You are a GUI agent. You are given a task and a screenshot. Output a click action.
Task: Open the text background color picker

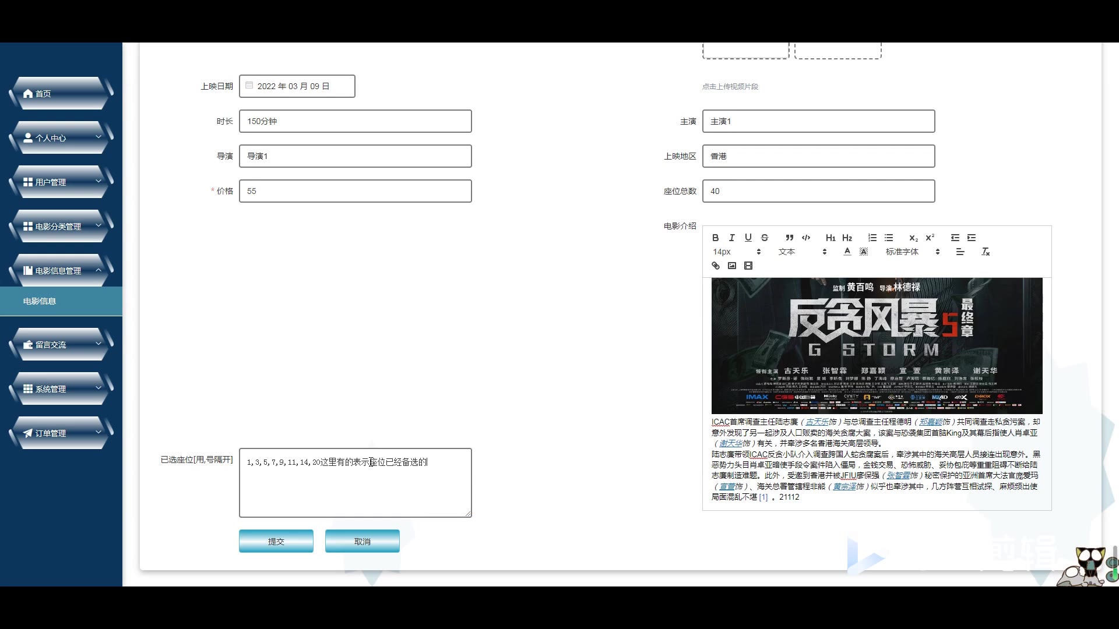tap(864, 252)
